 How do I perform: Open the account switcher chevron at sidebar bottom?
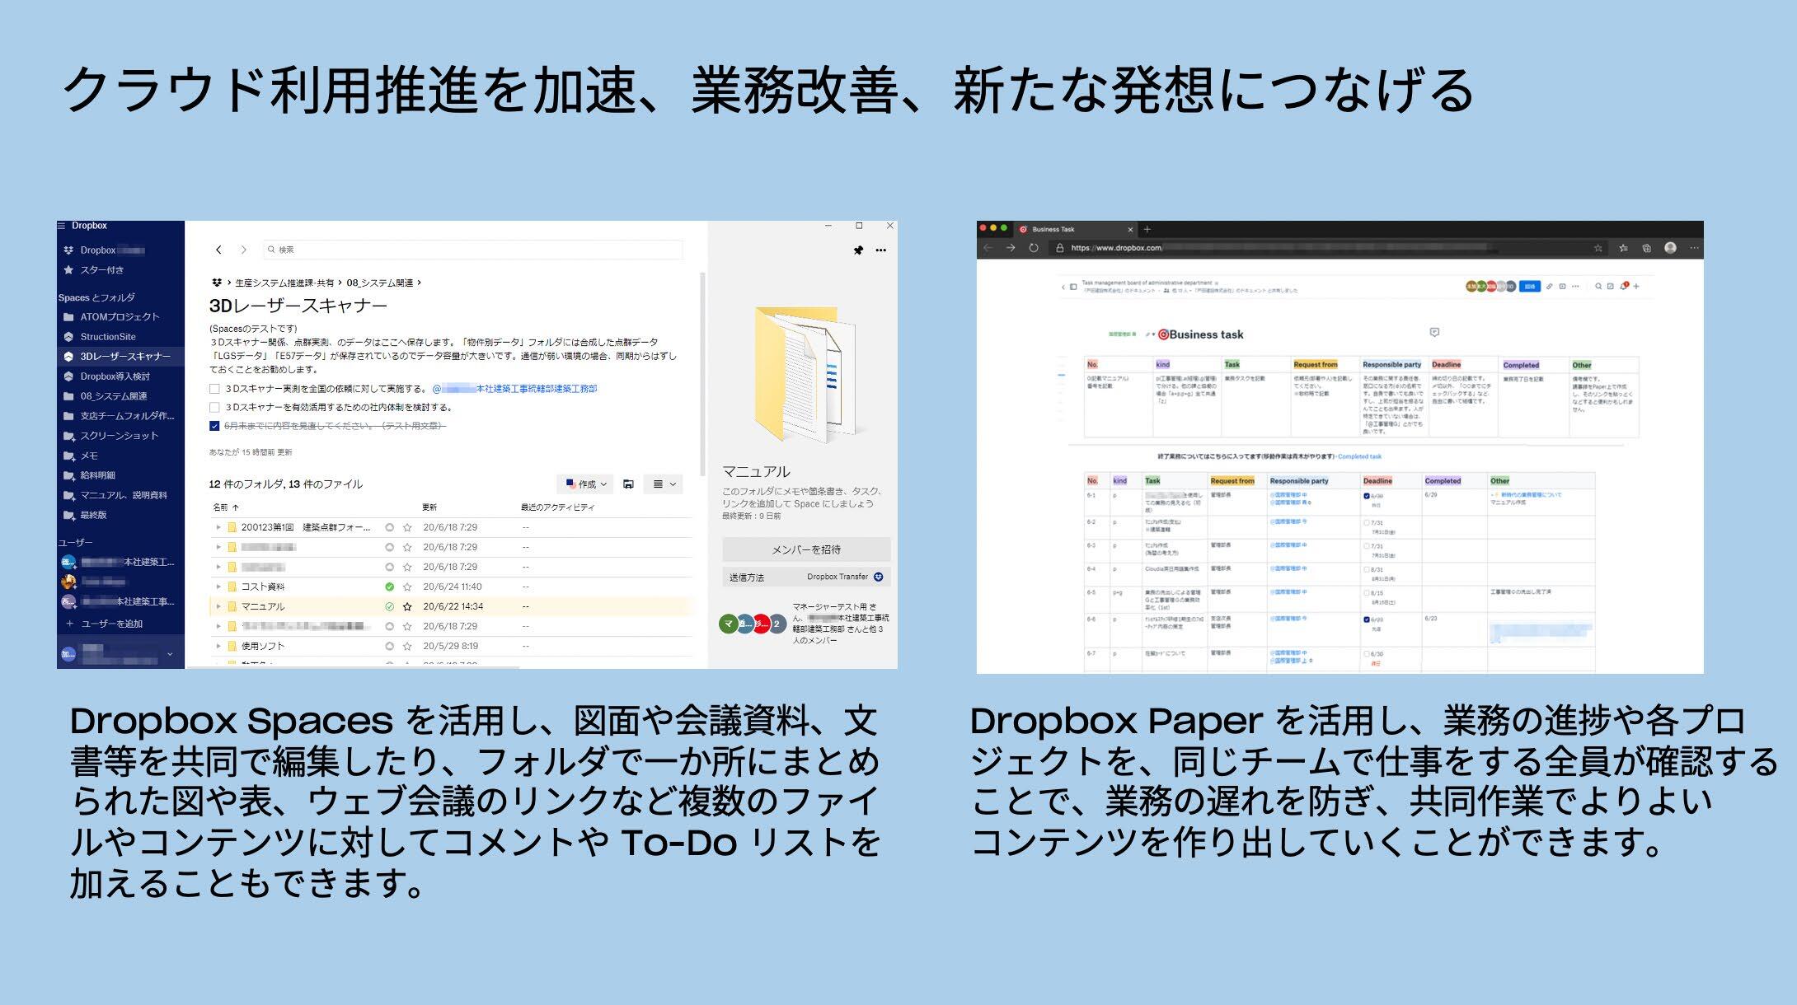[170, 655]
